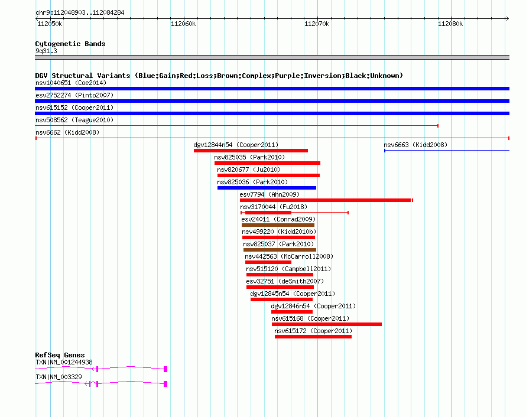526x417 pixels.
Task: Click the TXN|NM_001244938 rightmost magenta exon block
Action: click(165, 369)
